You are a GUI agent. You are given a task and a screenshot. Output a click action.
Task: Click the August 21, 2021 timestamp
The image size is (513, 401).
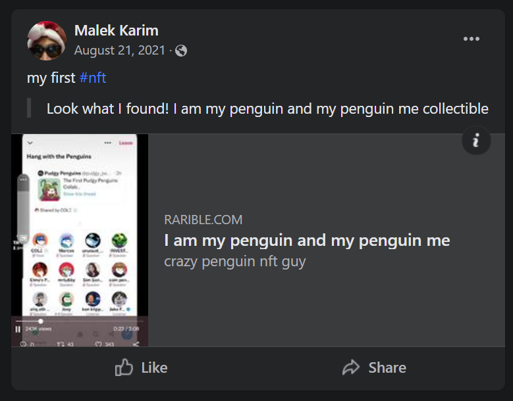(120, 51)
